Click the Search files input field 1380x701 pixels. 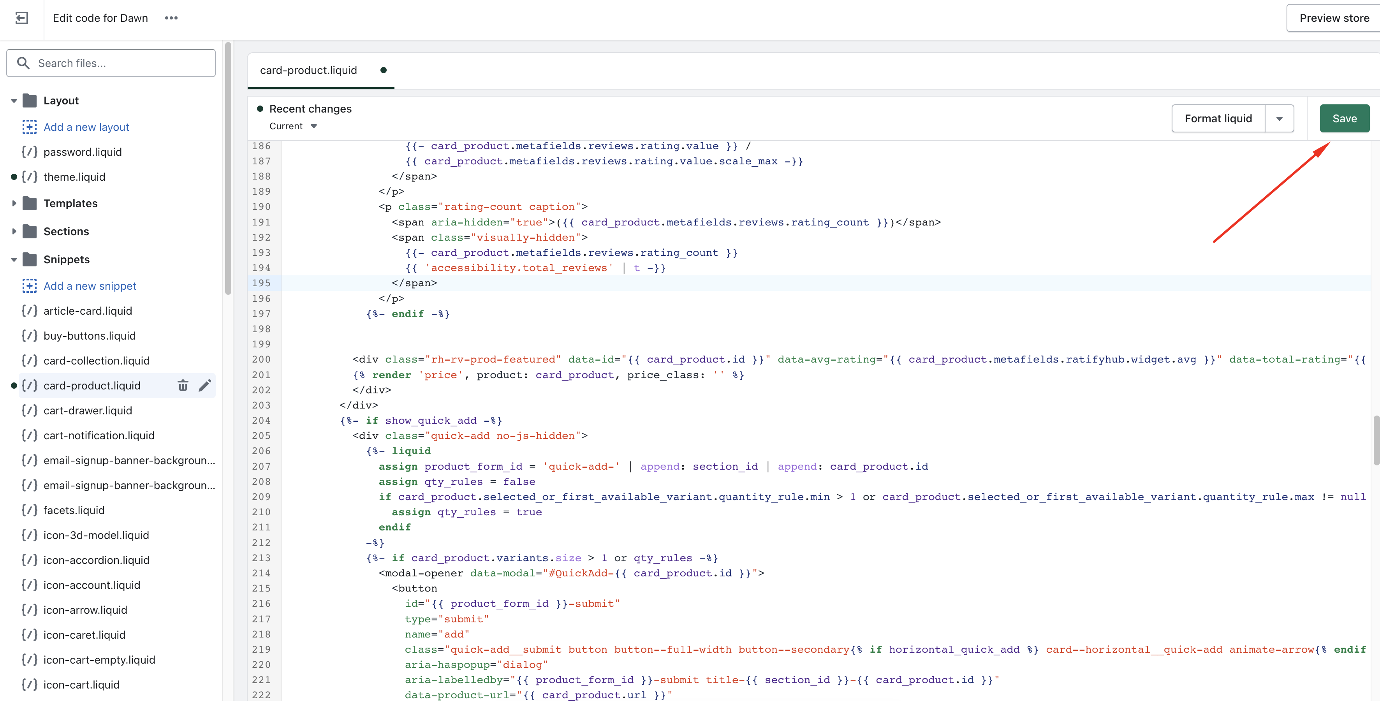point(111,63)
